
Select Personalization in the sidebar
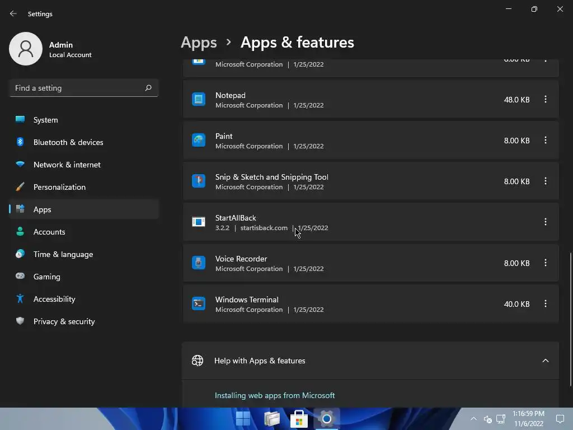(x=84, y=187)
